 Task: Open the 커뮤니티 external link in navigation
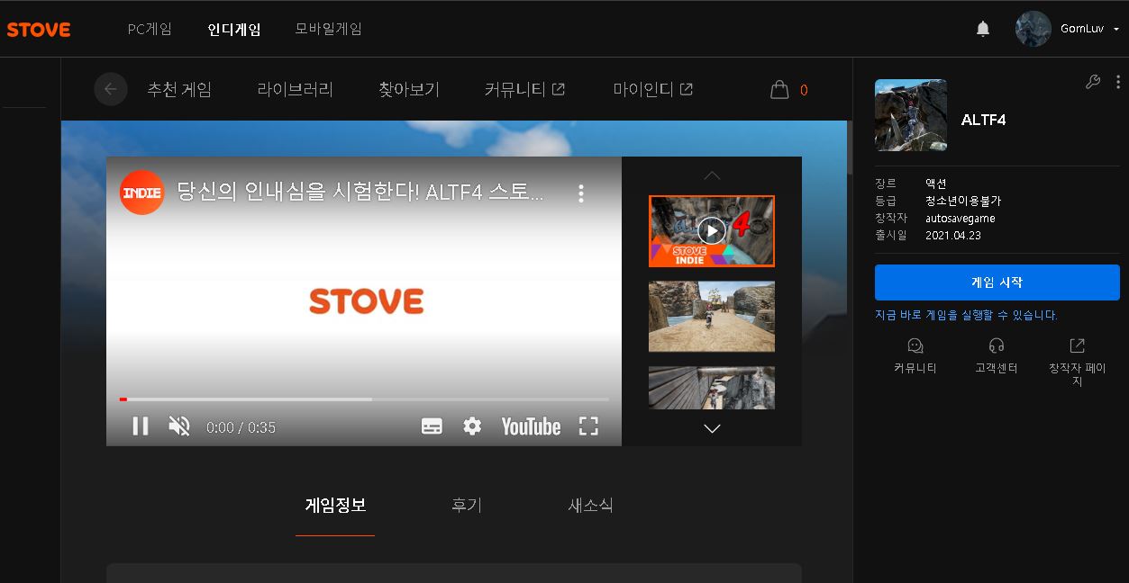click(x=524, y=90)
